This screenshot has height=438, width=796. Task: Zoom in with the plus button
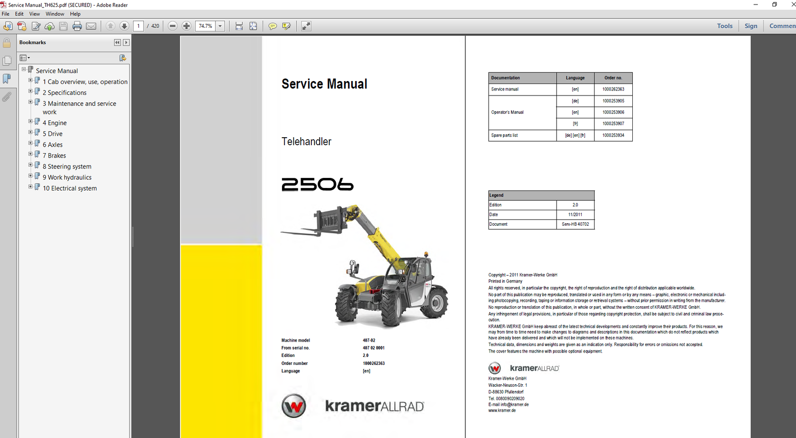[x=187, y=26]
